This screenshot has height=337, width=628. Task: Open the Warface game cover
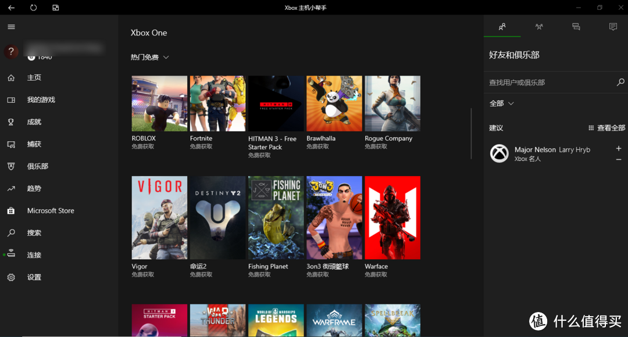pyautogui.click(x=392, y=218)
